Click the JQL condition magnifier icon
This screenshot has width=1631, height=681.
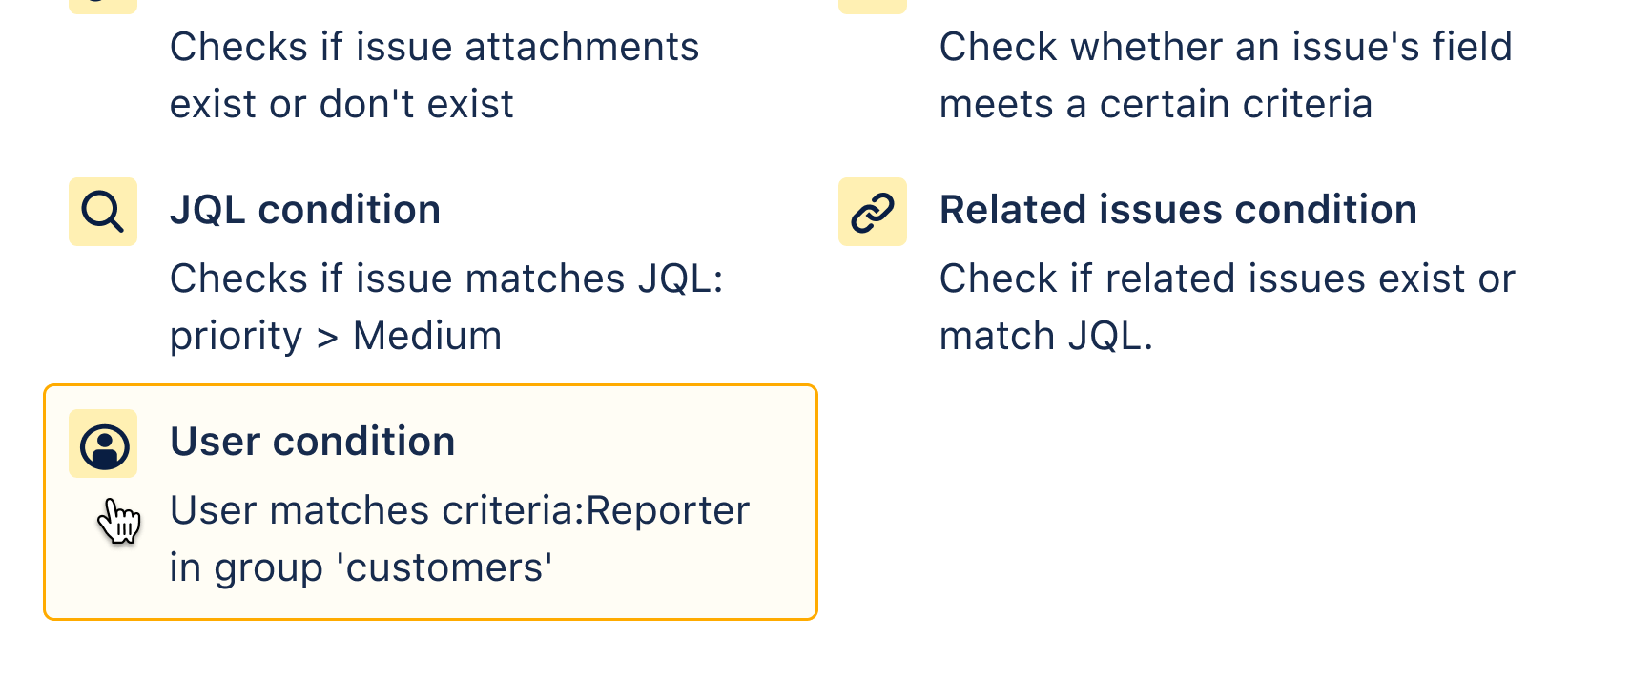(102, 212)
